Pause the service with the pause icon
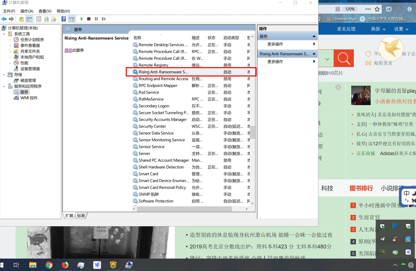This screenshot has width=416, height=271. click(x=96, y=19)
